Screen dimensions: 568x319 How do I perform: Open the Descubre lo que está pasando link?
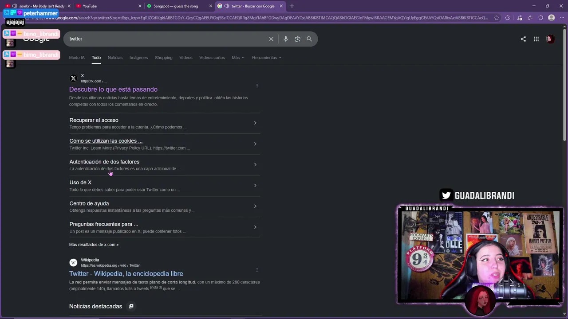pyautogui.click(x=113, y=89)
